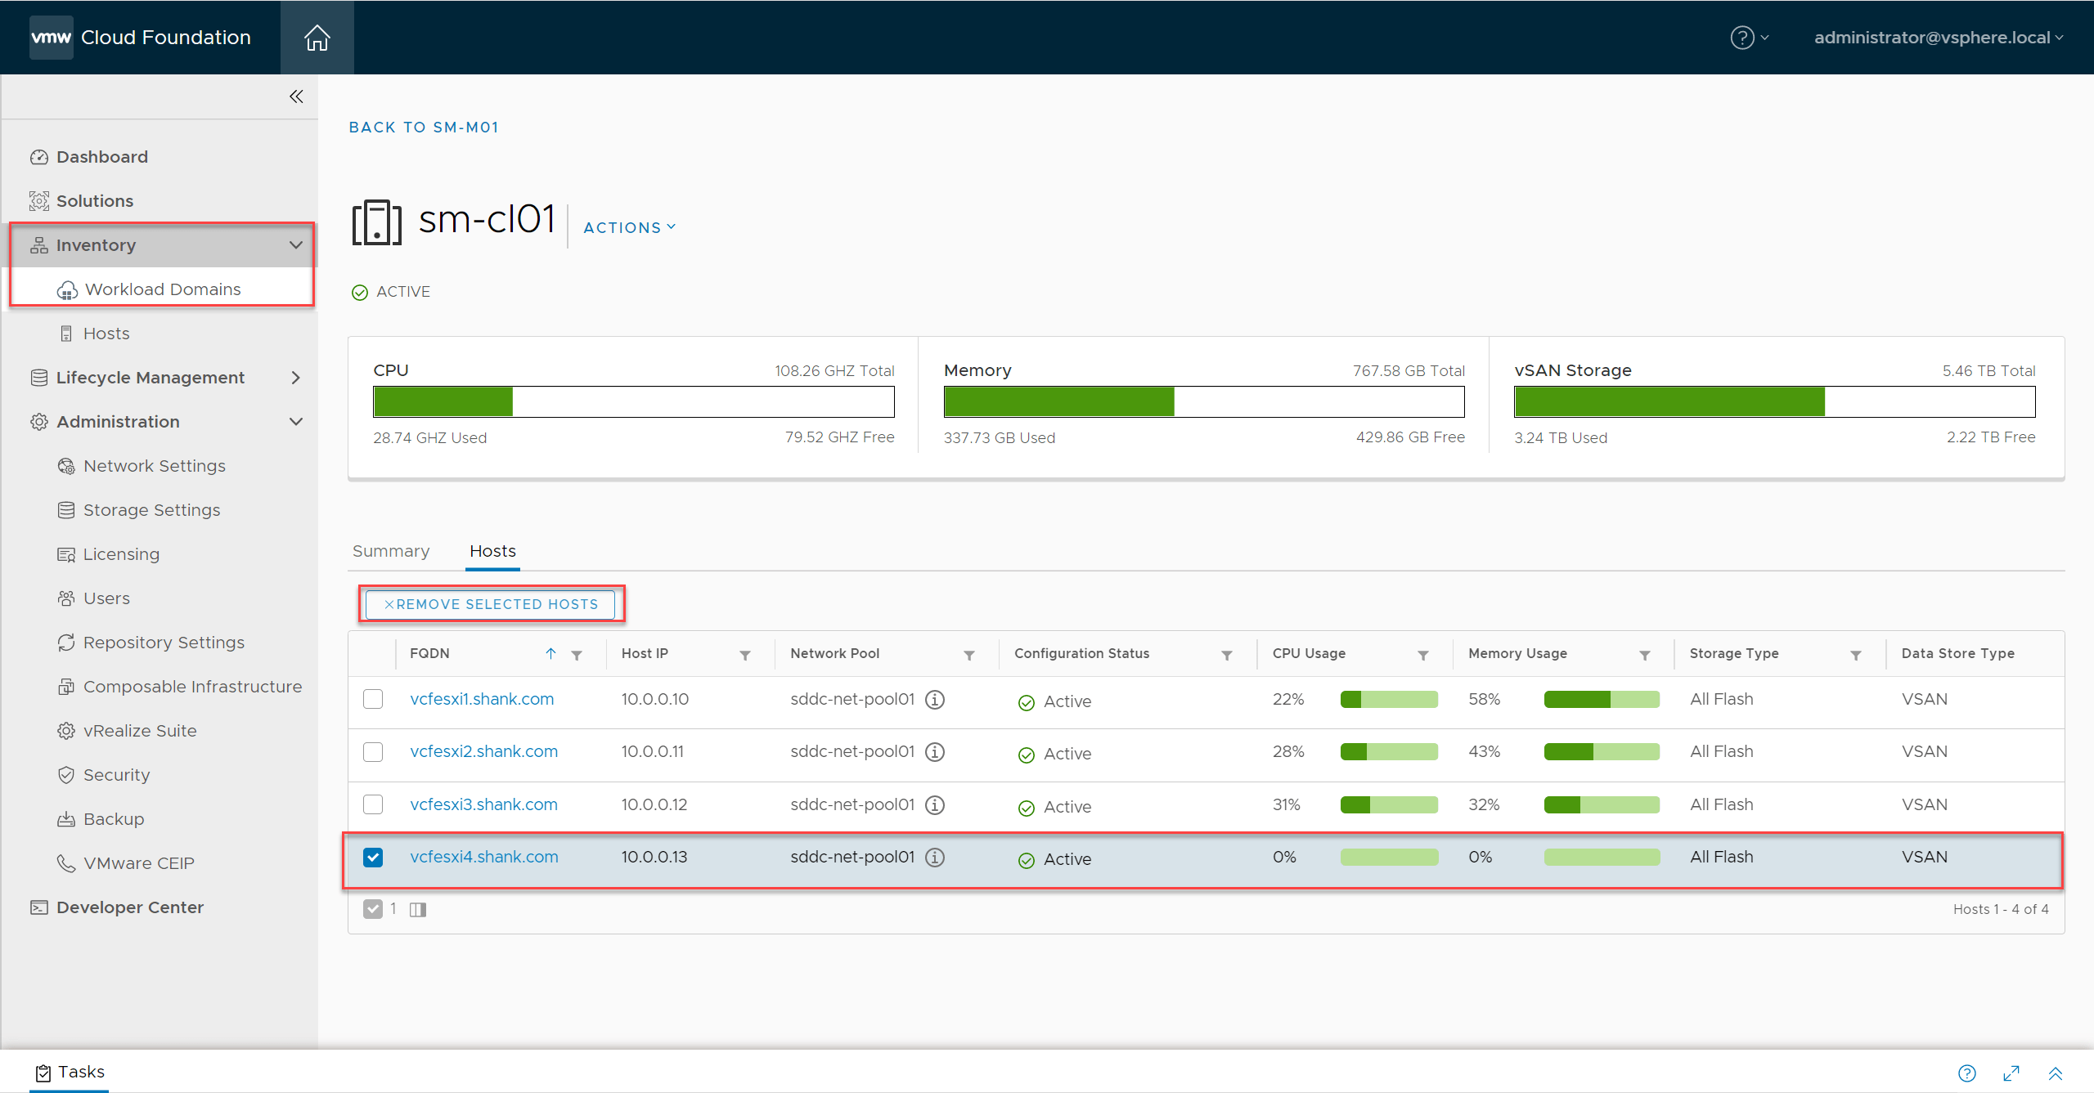
Task: Toggle the selected-count checkbox in table footer
Action: pyautogui.click(x=373, y=909)
